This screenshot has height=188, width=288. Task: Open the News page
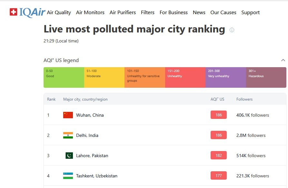pos(199,13)
